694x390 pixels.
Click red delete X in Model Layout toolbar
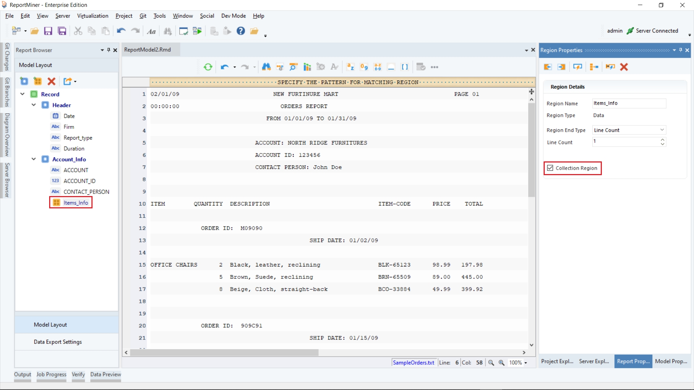point(51,81)
